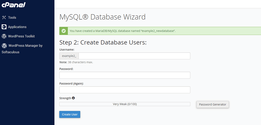Click the Strength info icon
This screenshot has height=125, width=261.
coord(73,98)
